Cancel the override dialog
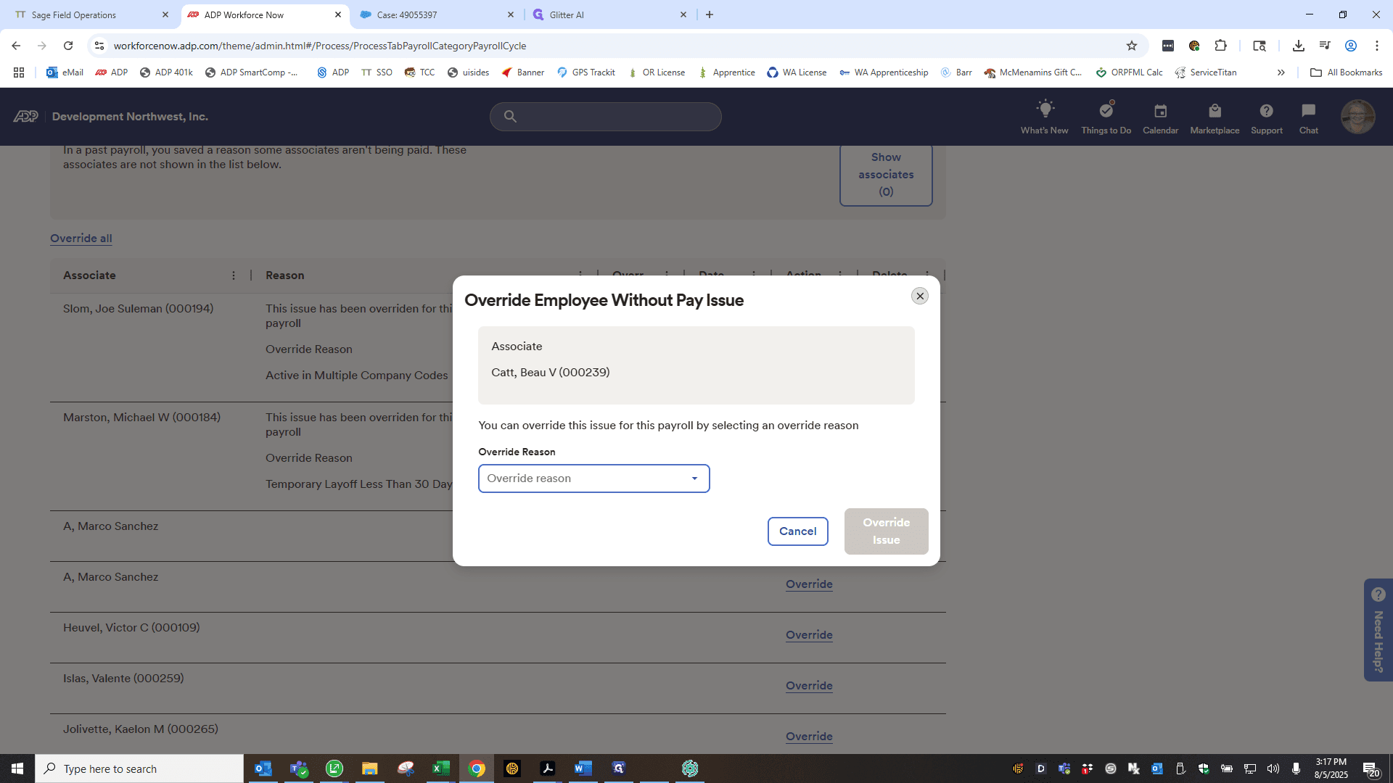Image resolution: width=1393 pixels, height=783 pixels. [797, 531]
